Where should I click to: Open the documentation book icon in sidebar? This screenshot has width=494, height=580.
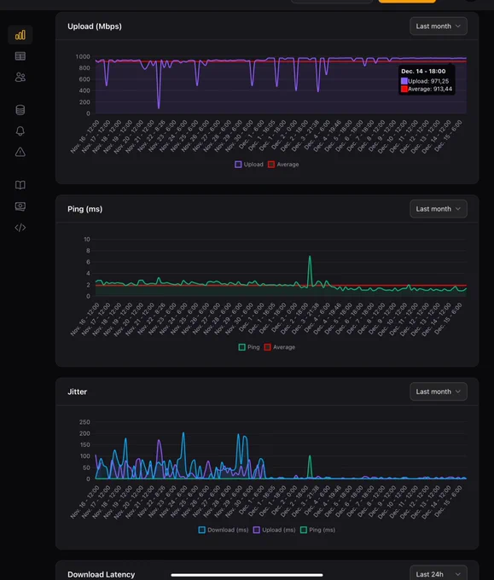coord(20,185)
